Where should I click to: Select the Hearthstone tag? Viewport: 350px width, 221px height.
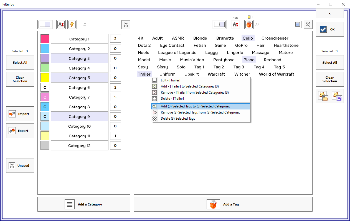(286, 45)
